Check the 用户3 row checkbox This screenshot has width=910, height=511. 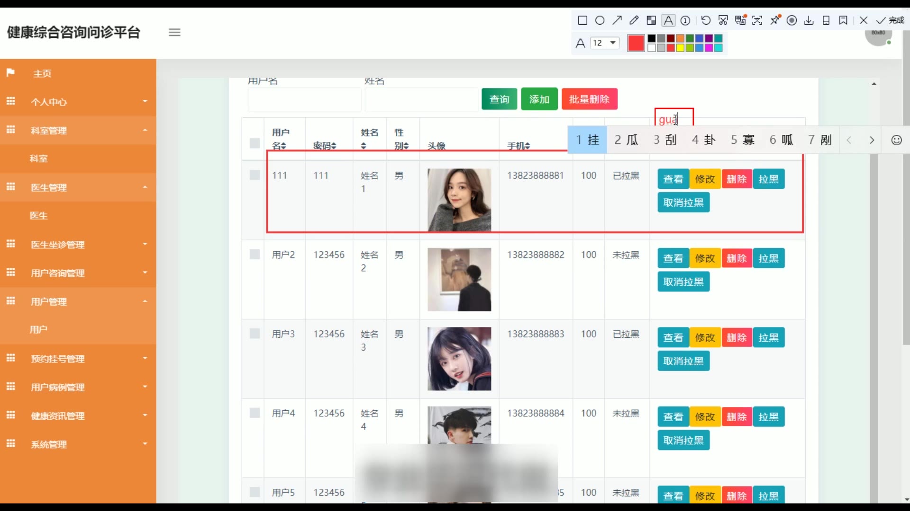point(255,334)
